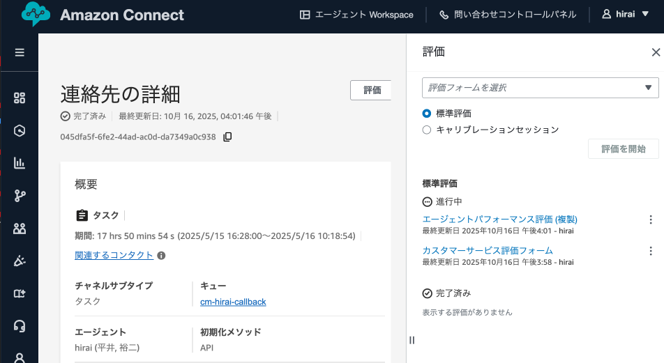Image resolution: width=664 pixels, height=363 pixels.
Task: Click the 概要 section heading
Action: 86,184
